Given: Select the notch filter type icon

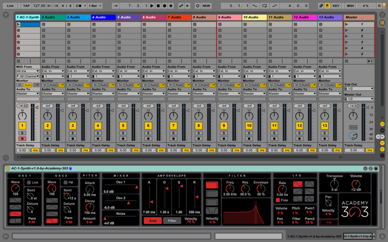Looking at the screenshot, I should [x=212, y=211].
